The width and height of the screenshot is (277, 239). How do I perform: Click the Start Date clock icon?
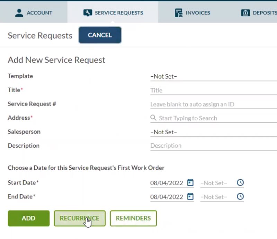click(x=240, y=183)
